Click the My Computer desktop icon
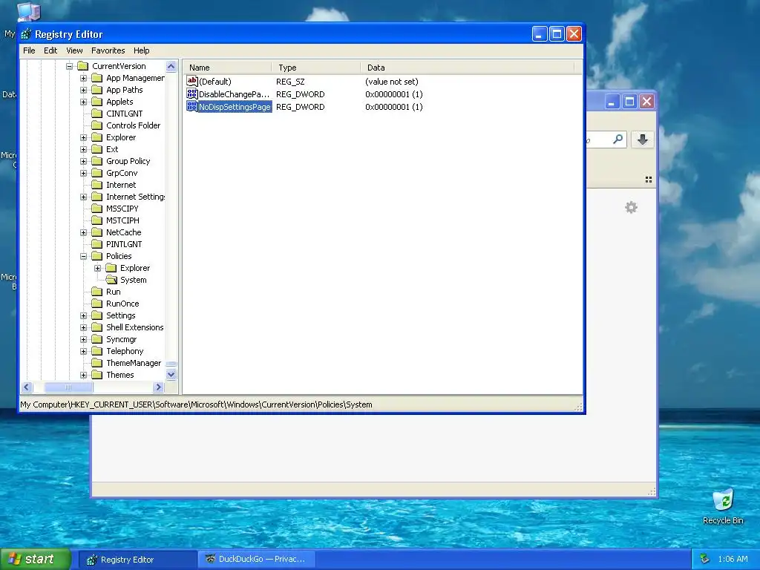Image resolution: width=760 pixels, height=570 pixels. tap(28, 12)
